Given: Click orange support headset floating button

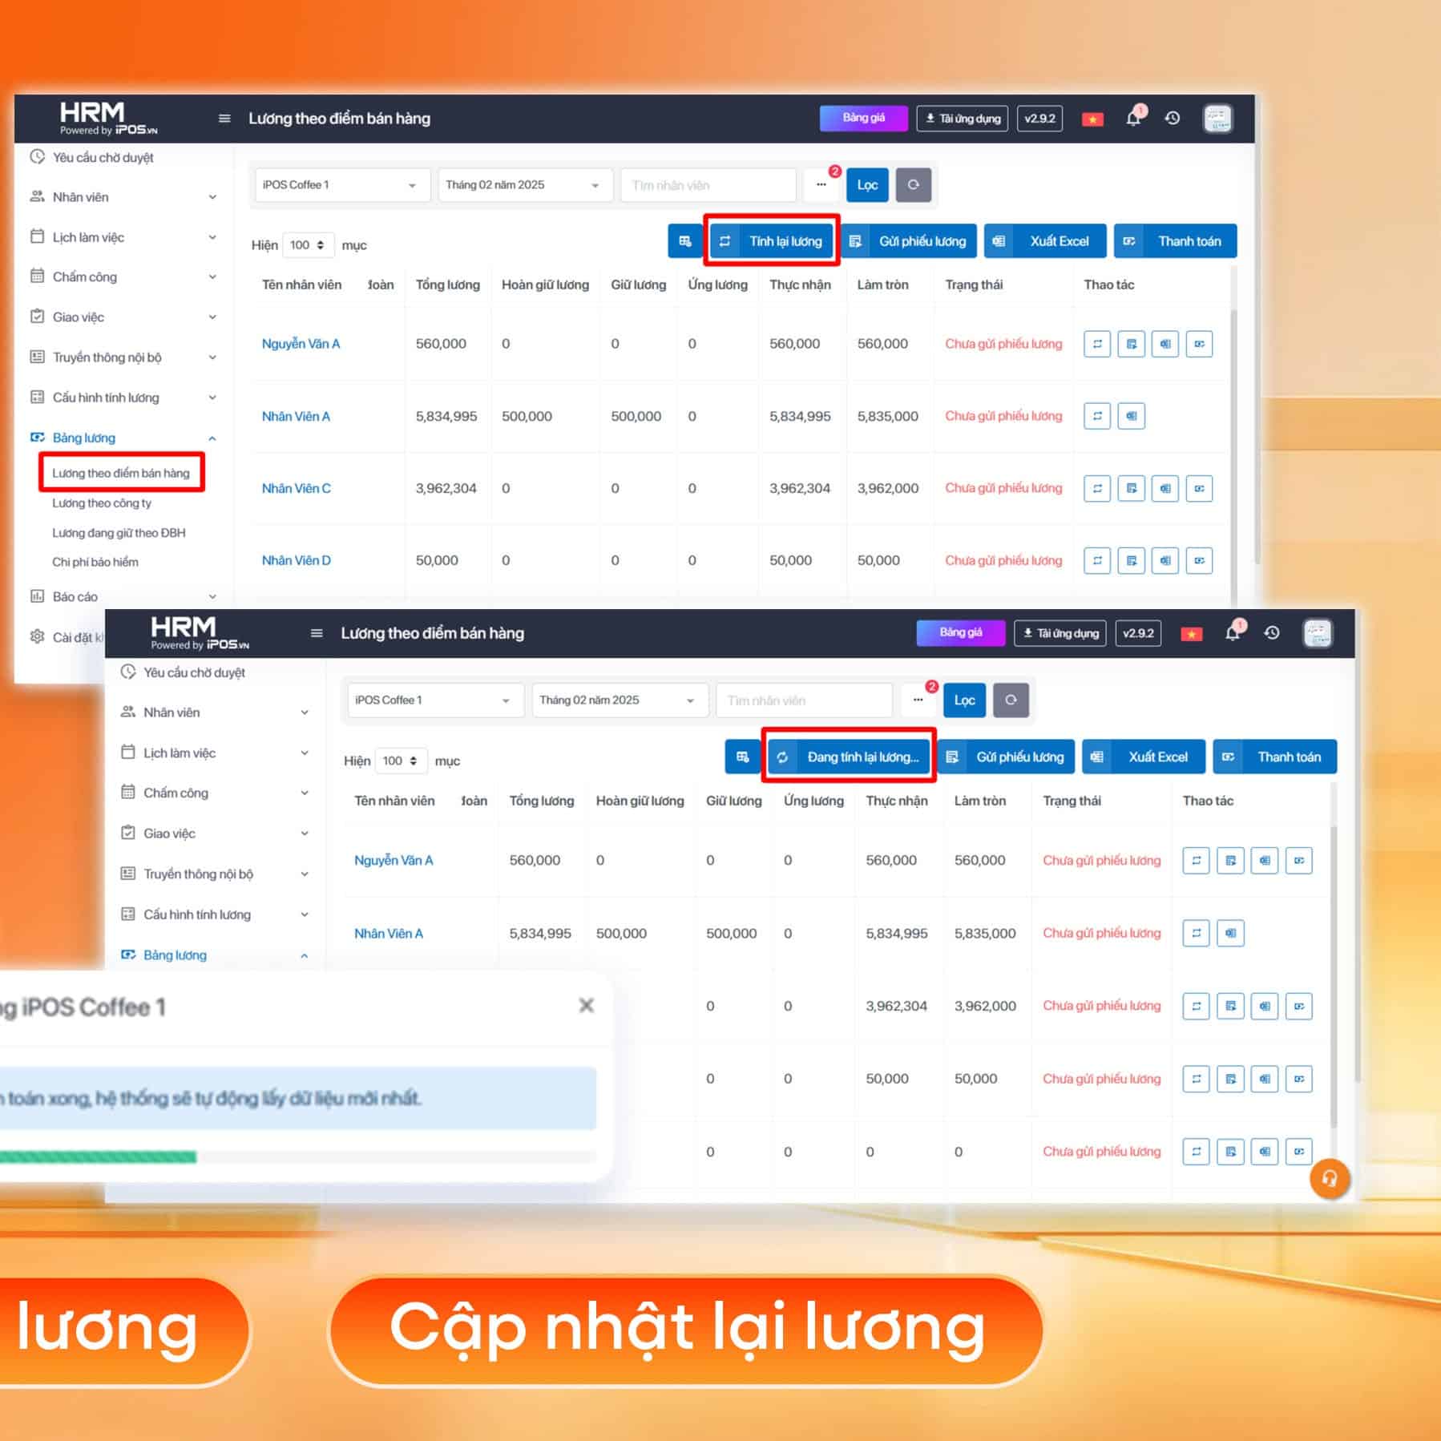Looking at the screenshot, I should pyautogui.click(x=1330, y=1178).
